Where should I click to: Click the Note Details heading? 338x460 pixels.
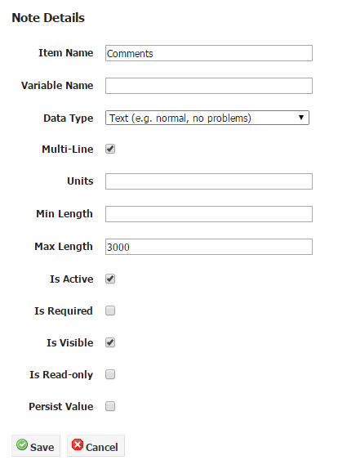[48, 18]
